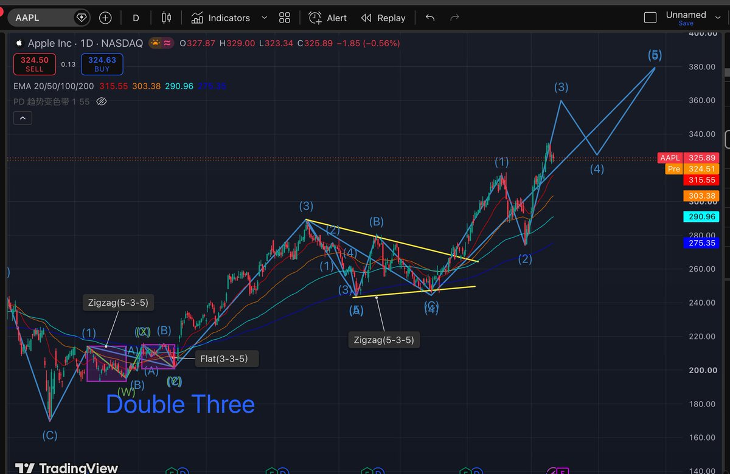Expand the chevron next to Indicators
Image resolution: width=730 pixels, height=474 pixels.
pyautogui.click(x=264, y=18)
